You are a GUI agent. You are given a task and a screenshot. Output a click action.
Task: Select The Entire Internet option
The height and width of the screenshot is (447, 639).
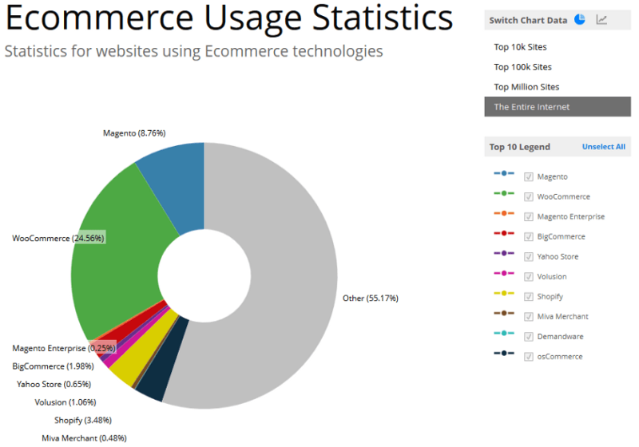[x=557, y=107]
